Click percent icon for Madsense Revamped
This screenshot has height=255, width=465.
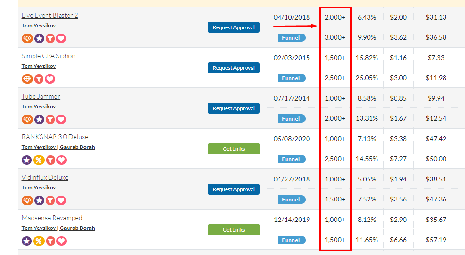pos(39,241)
